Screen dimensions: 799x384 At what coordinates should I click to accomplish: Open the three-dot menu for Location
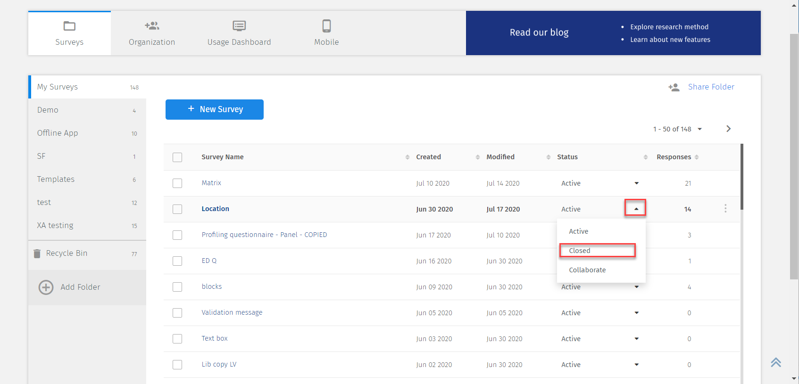coord(725,209)
